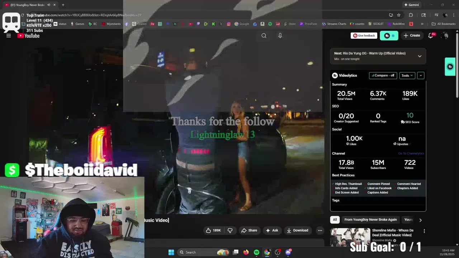
Task: Start voice search with the microphone icon
Action: pos(280,35)
